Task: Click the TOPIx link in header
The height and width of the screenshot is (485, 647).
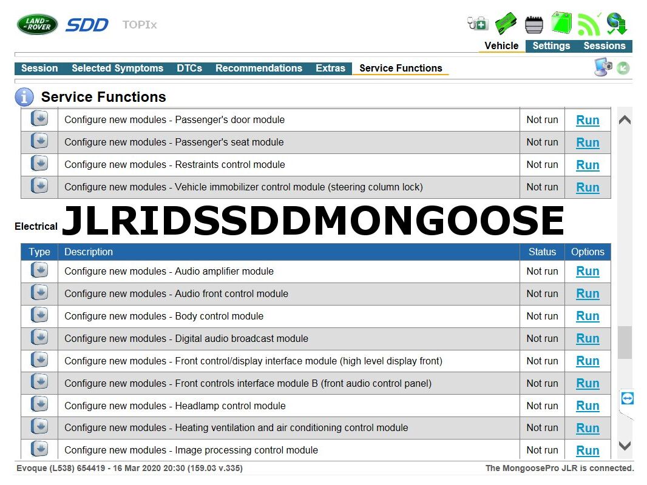Action: [x=140, y=25]
